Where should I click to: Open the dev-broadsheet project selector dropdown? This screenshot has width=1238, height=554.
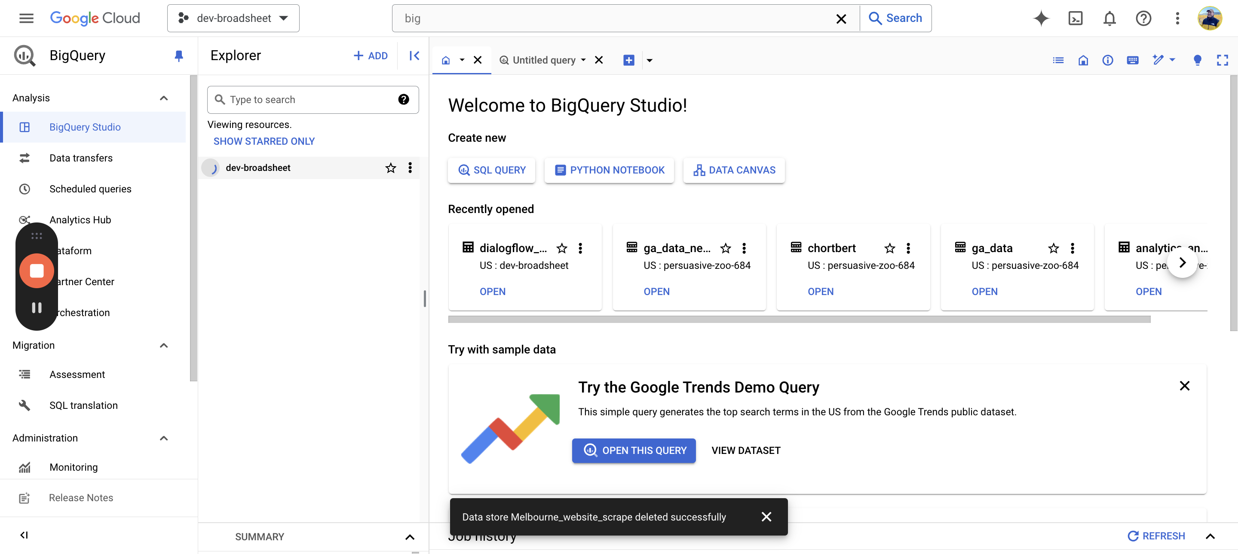[233, 18]
